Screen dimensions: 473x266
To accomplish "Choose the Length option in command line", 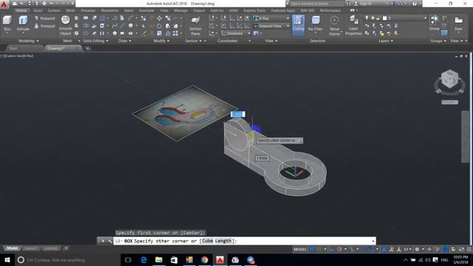I will coord(223,241).
